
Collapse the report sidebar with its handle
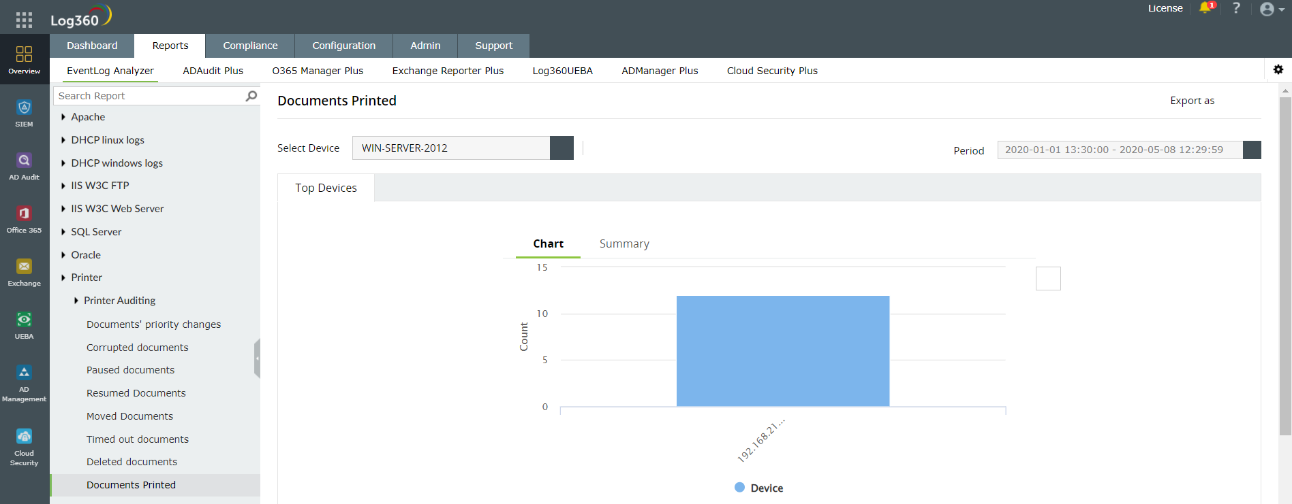click(257, 358)
